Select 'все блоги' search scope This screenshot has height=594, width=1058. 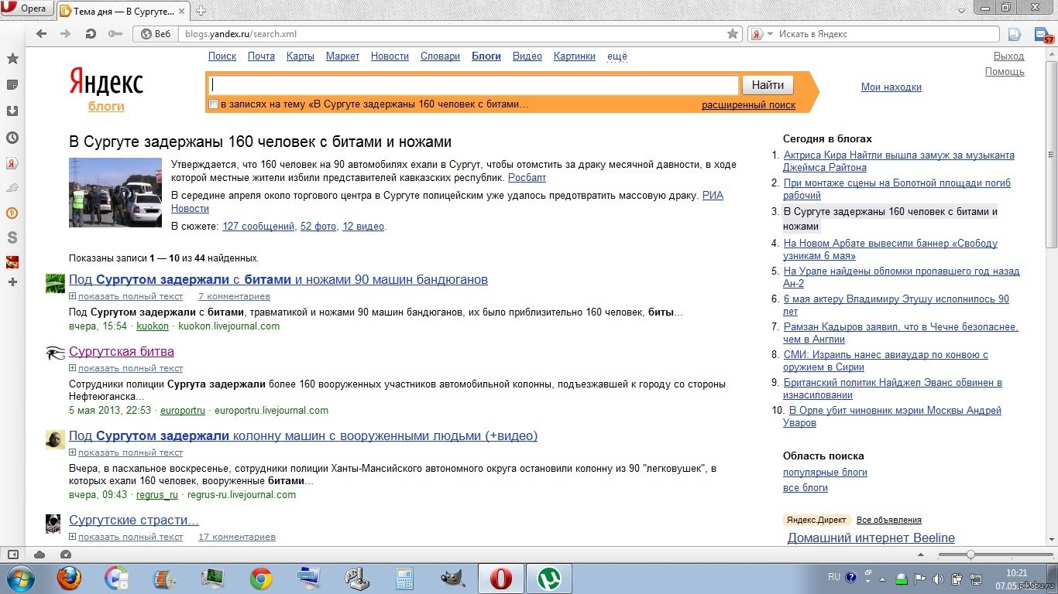(x=806, y=487)
